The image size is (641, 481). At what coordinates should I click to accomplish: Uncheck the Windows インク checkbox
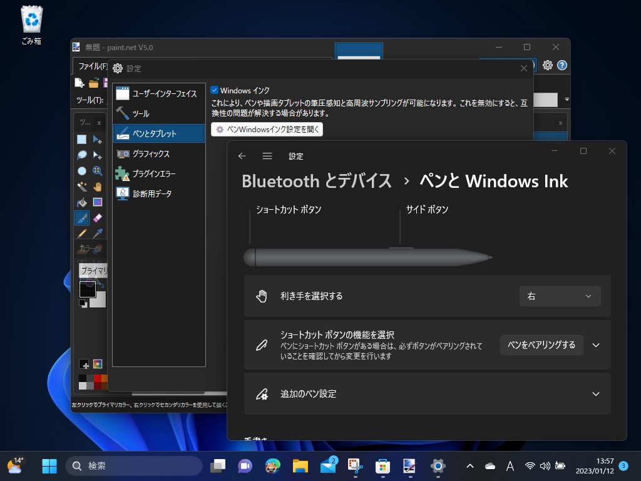pos(213,90)
